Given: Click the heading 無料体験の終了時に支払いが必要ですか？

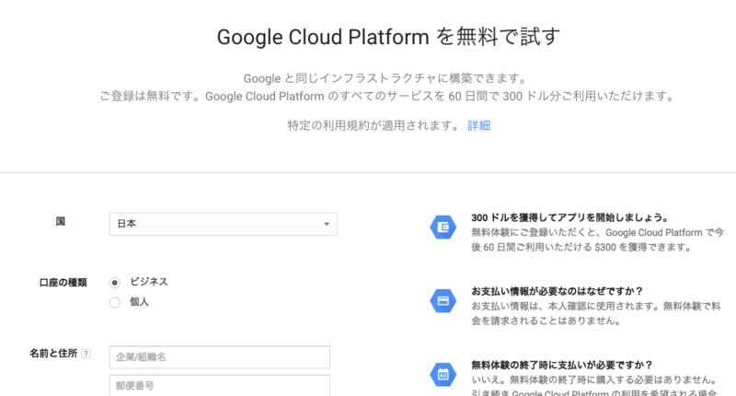Looking at the screenshot, I should point(562,365).
